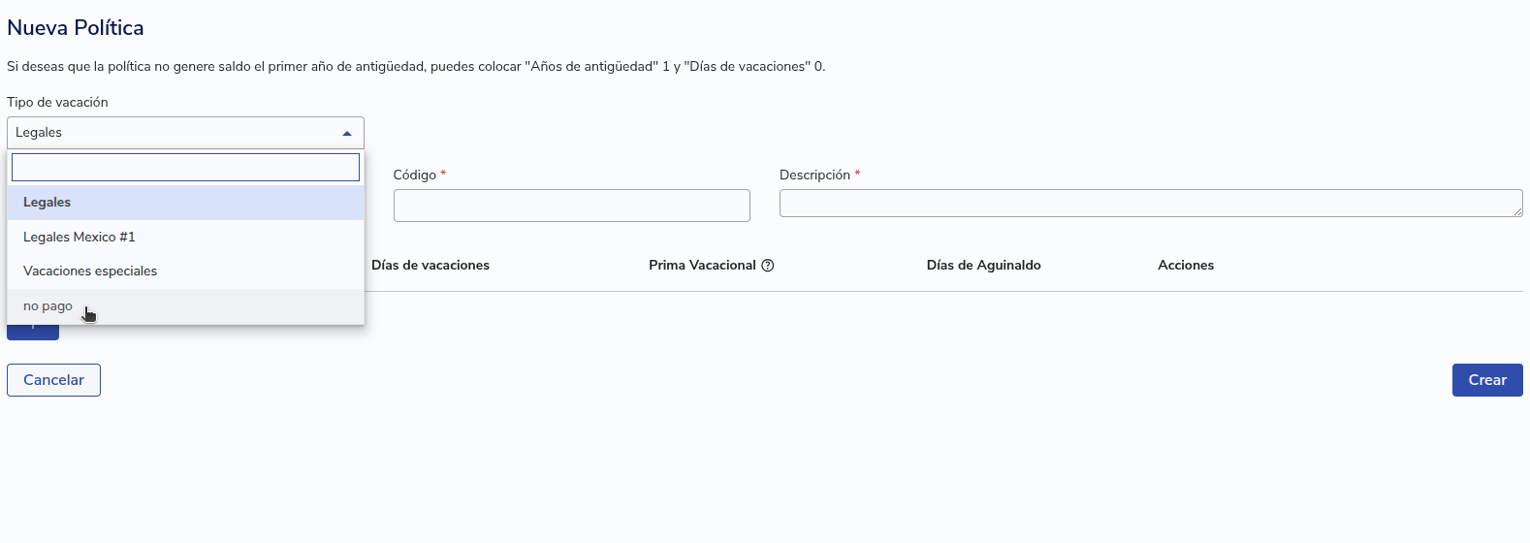This screenshot has height=543, width=1530.
Task: Collapse the Tipo de vacación dropdown arrow
Action: (347, 133)
